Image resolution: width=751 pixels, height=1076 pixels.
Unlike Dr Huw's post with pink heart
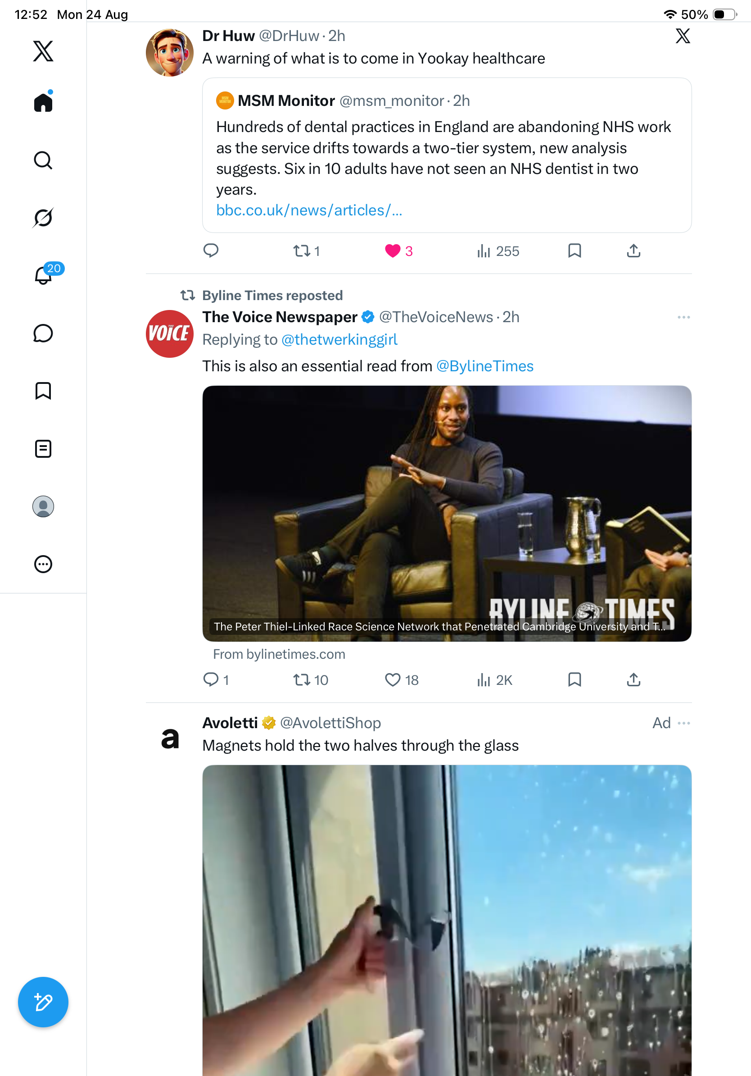click(392, 251)
